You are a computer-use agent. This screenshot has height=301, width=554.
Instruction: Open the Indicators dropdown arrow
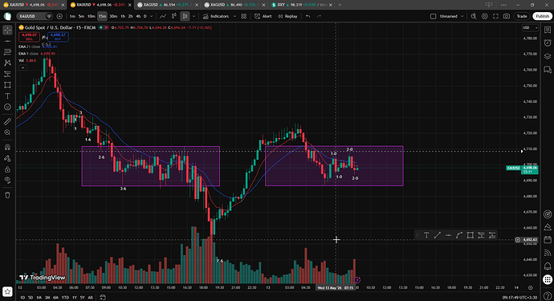pyautogui.click(x=234, y=16)
